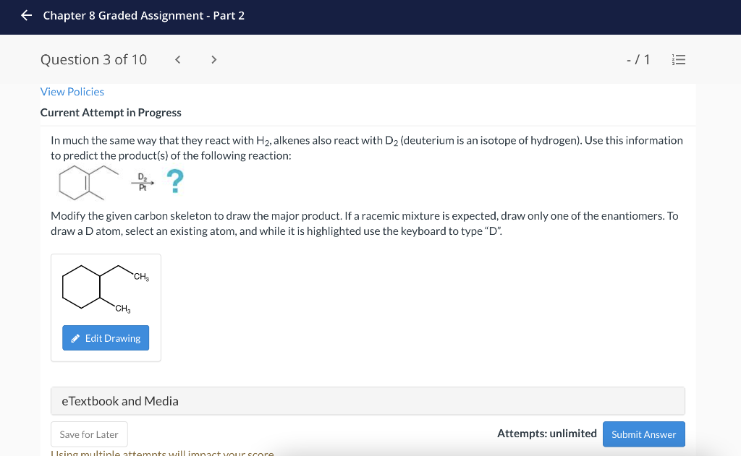Open the View Policies link

coord(72,92)
